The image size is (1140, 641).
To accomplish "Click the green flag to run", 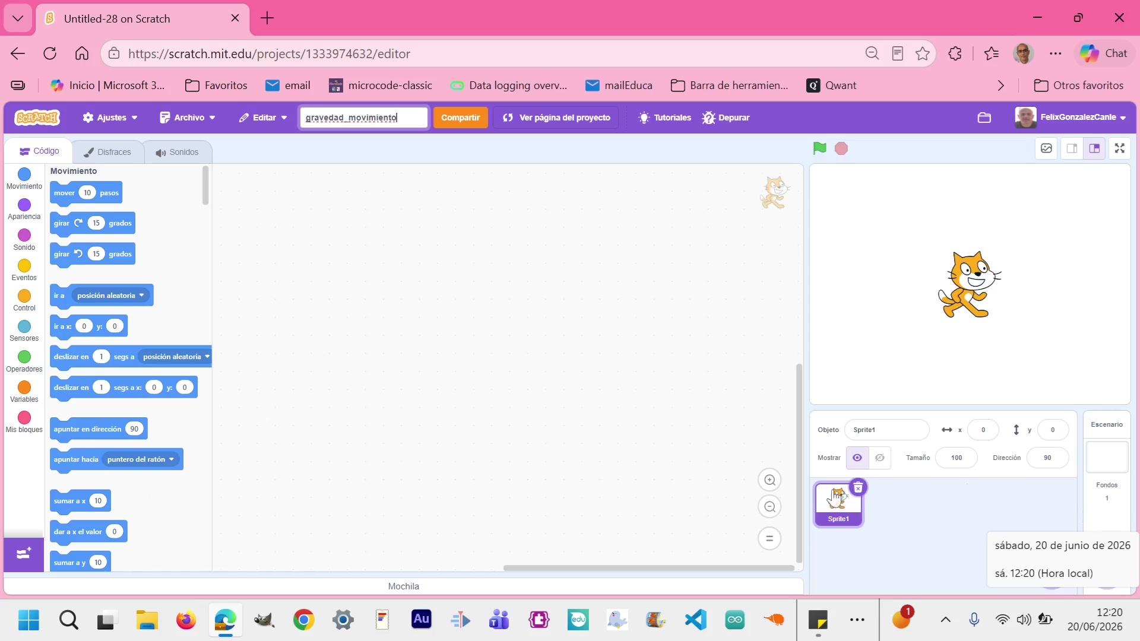I will (x=819, y=148).
